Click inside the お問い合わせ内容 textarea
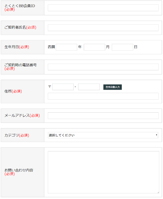 (103, 172)
